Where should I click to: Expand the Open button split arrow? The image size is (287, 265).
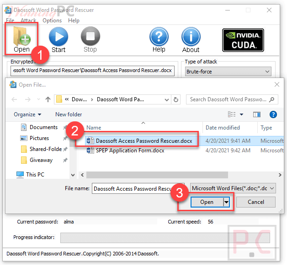coord(226,202)
